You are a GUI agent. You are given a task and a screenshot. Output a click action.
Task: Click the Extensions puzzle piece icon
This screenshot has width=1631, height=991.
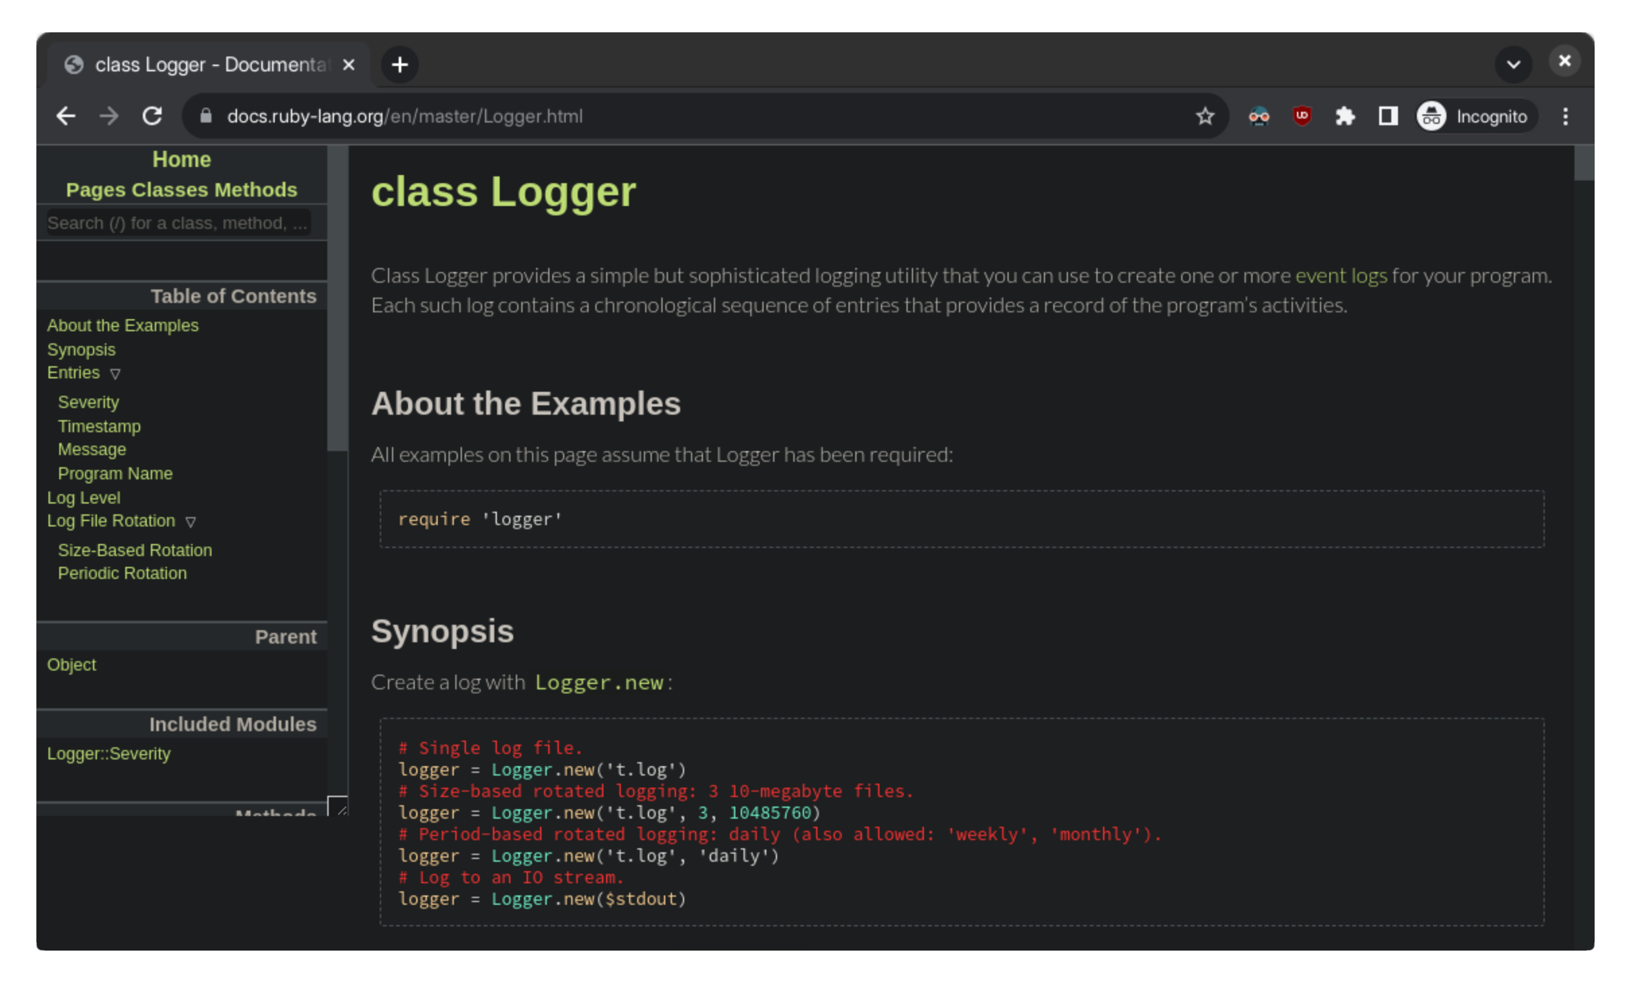pyautogui.click(x=1343, y=115)
